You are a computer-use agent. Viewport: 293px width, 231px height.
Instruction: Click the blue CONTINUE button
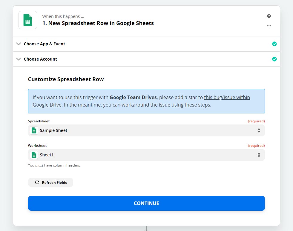pyautogui.click(x=146, y=203)
